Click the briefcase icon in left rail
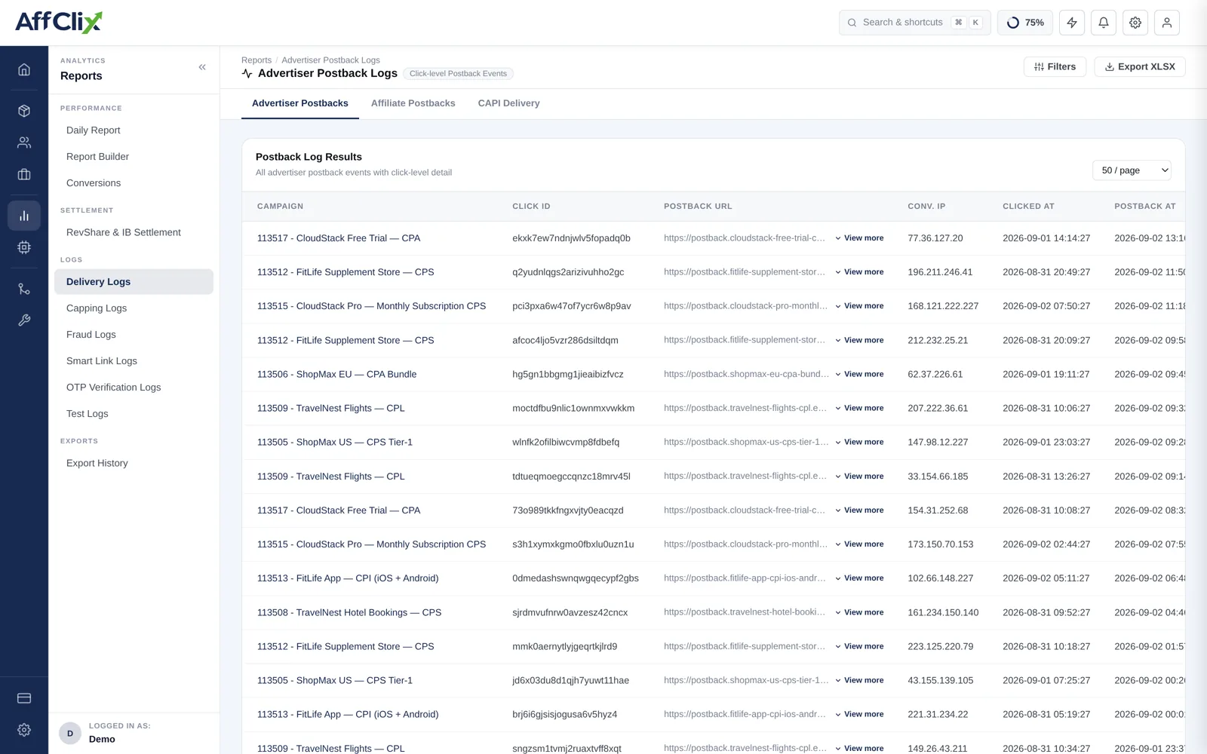Screen dimensions: 1207x754 pos(24,174)
